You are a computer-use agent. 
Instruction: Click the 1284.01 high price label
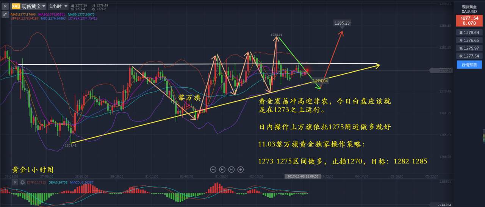tap(276, 35)
